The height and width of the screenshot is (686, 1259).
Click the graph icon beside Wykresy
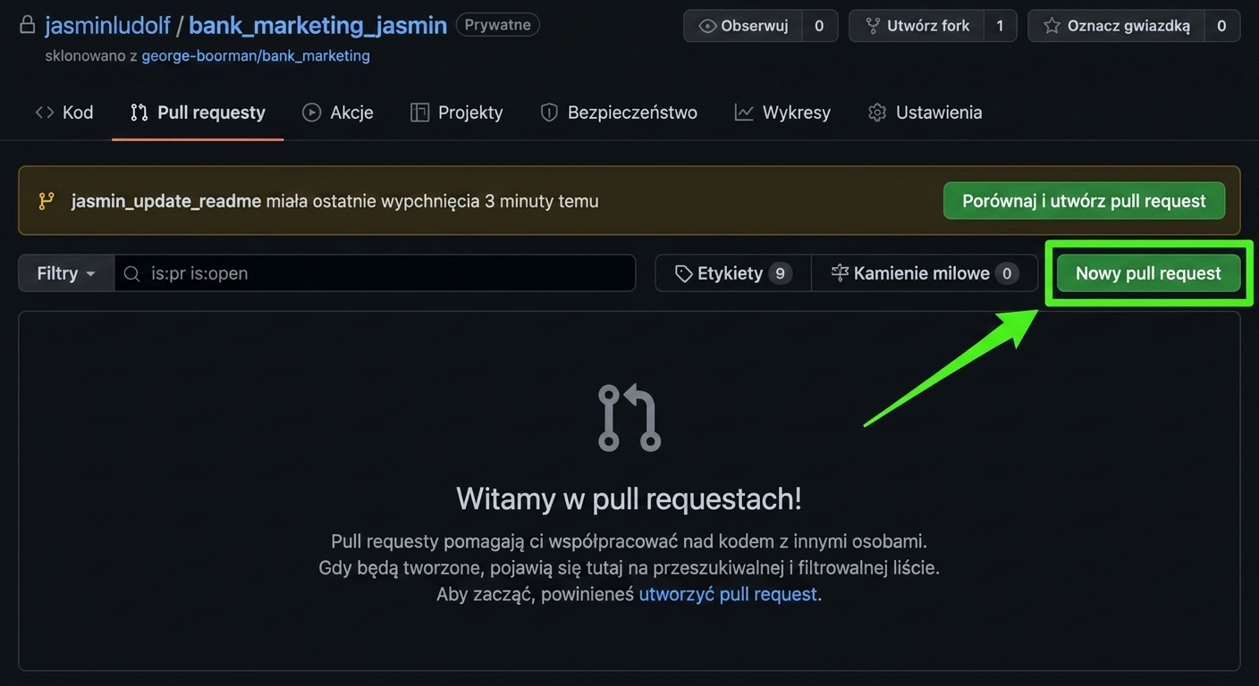coord(744,113)
